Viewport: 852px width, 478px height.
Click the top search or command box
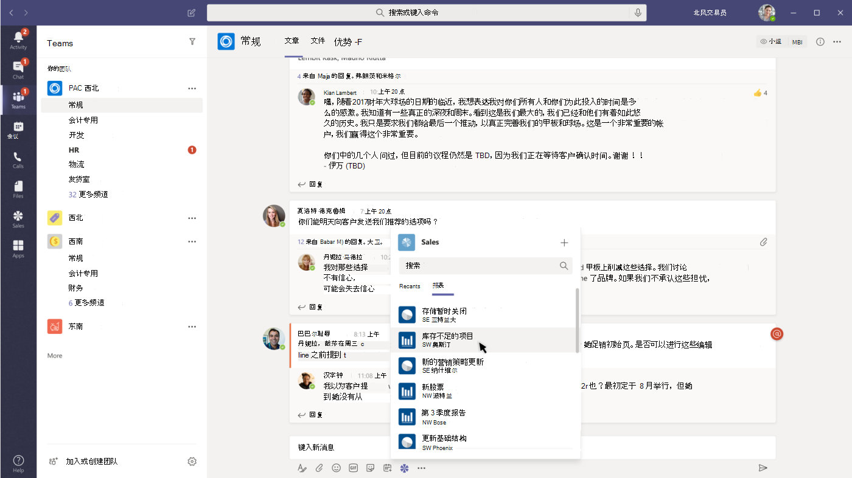tap(427, 12)
